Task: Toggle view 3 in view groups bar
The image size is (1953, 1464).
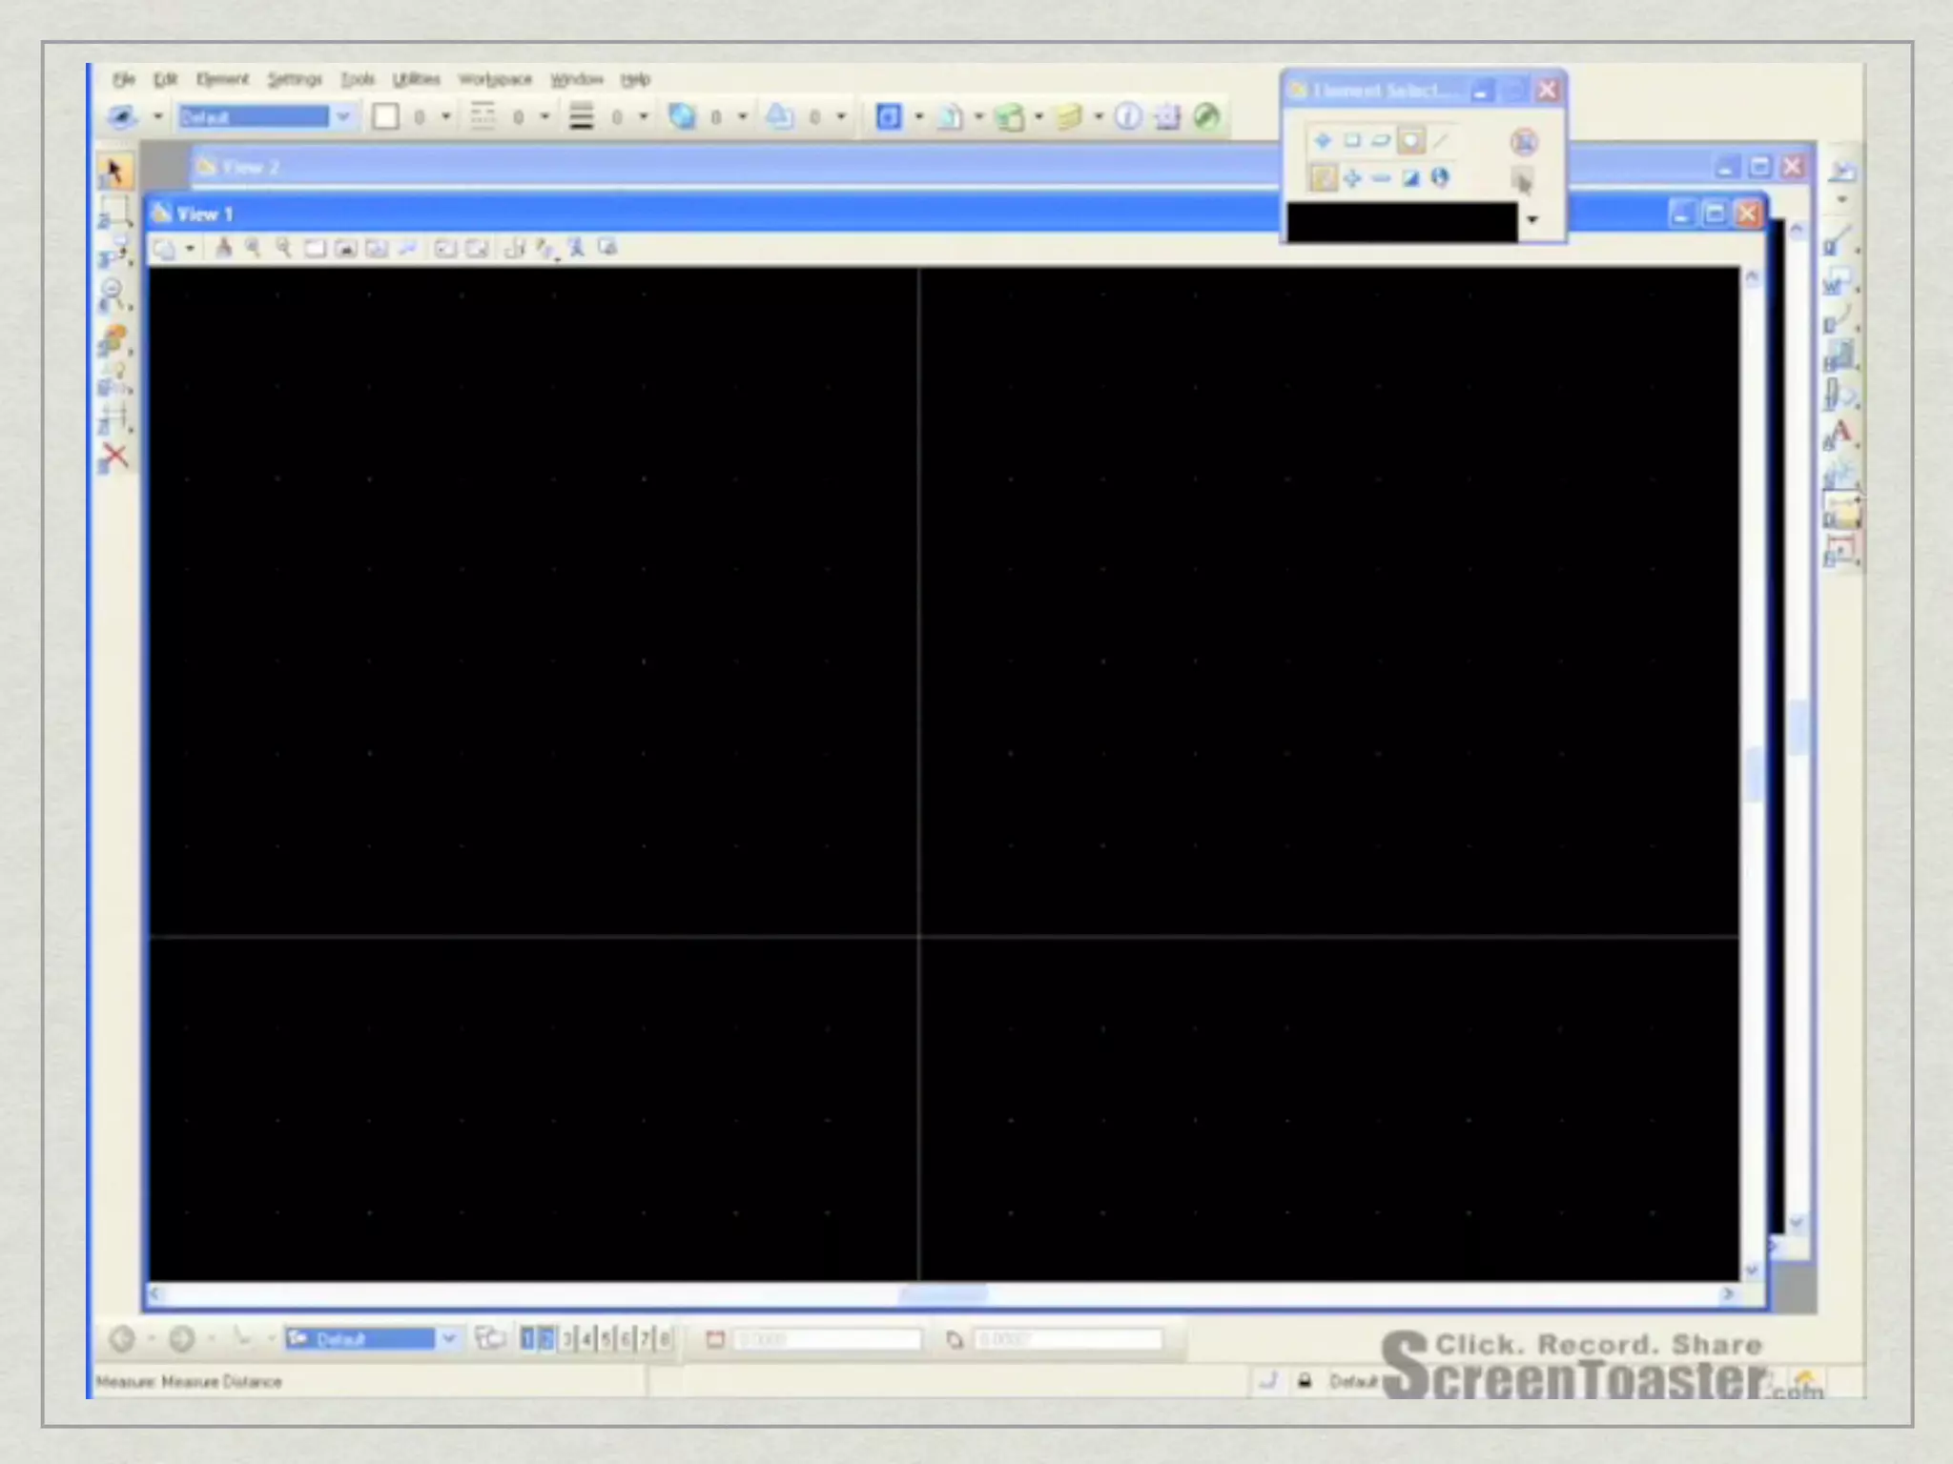Action: (x=566, y=1339)
